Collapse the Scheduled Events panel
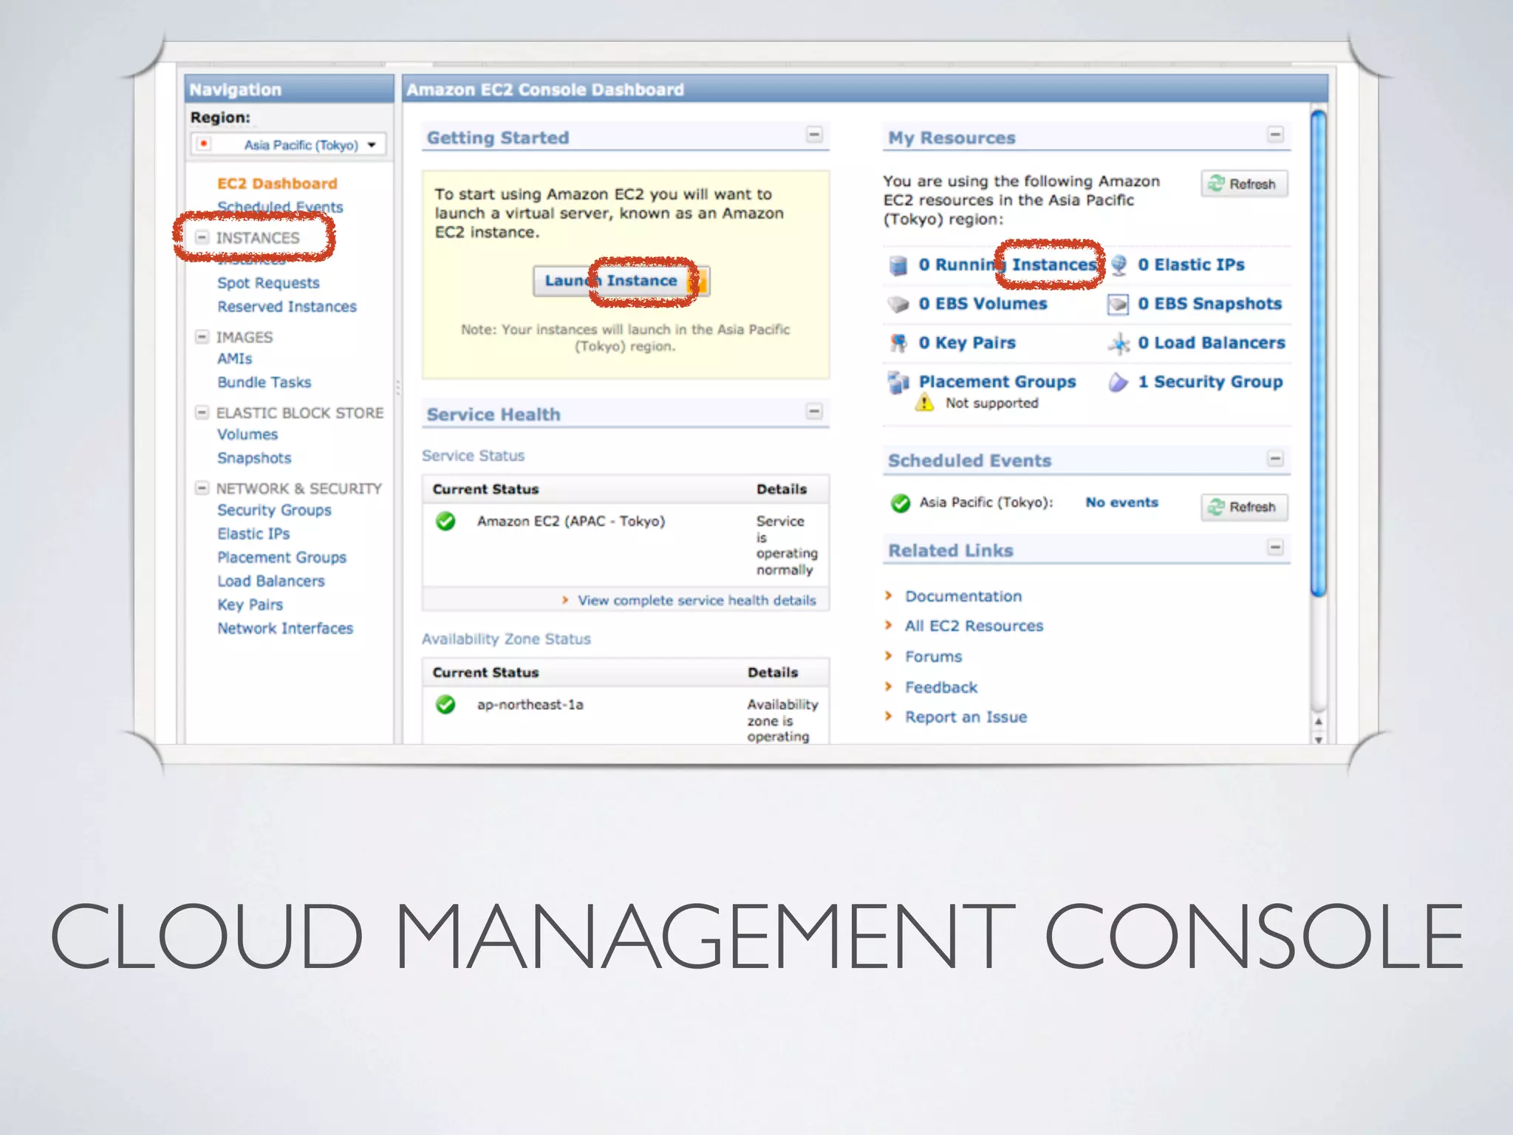Screen dimensions: 1513x1135 [x=1275, y=458]
